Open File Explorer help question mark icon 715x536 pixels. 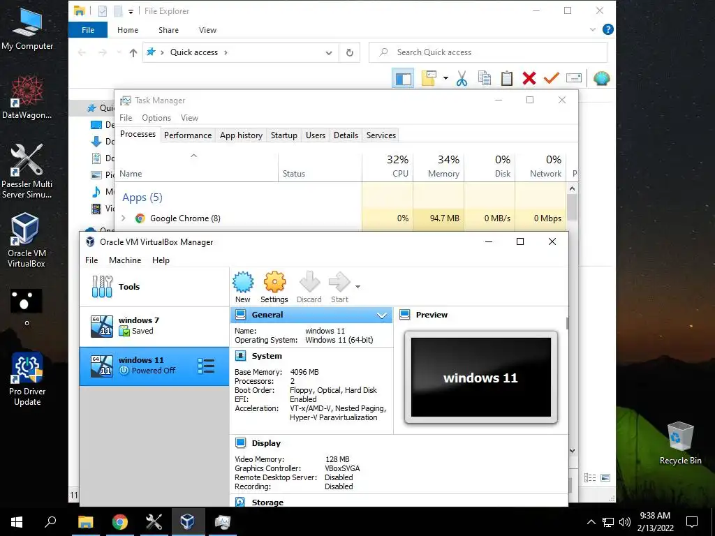pos(607,29)
